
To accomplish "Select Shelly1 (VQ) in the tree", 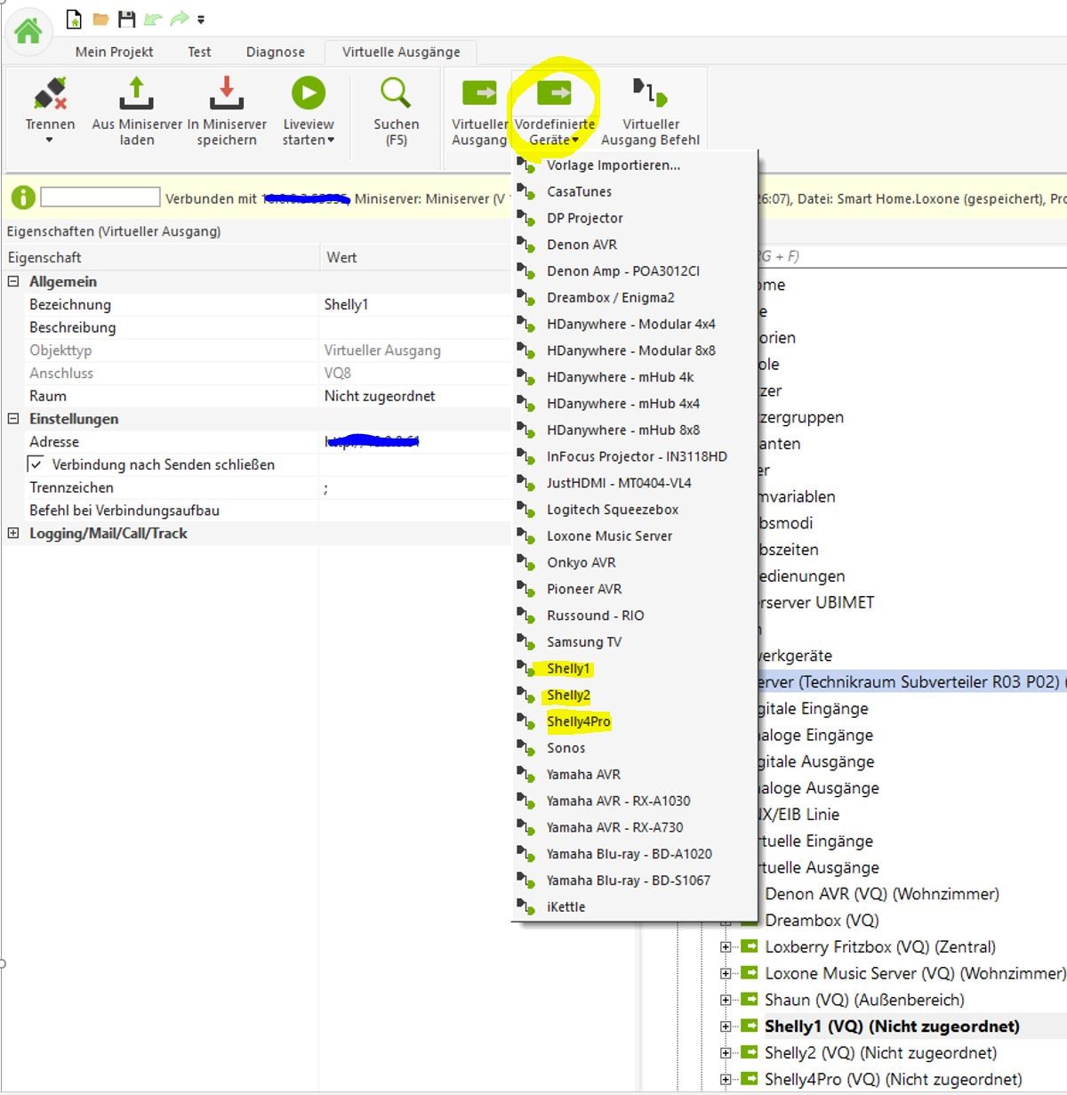I will pyautogui.click(x=891, y=1027).
